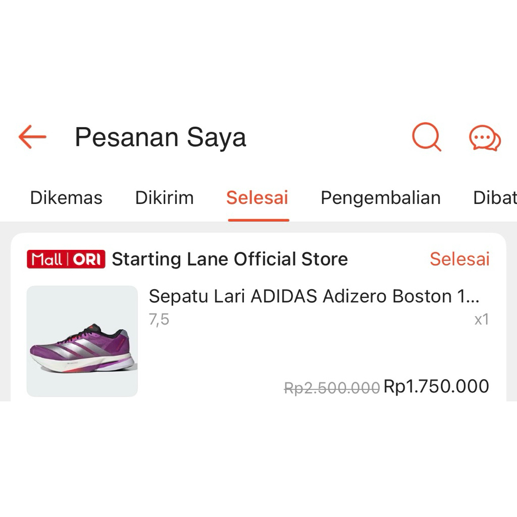Click the Rp1.750.000 price text
Image resolution: width=517 pixels, height=517 pixels.
coord(436,386)
